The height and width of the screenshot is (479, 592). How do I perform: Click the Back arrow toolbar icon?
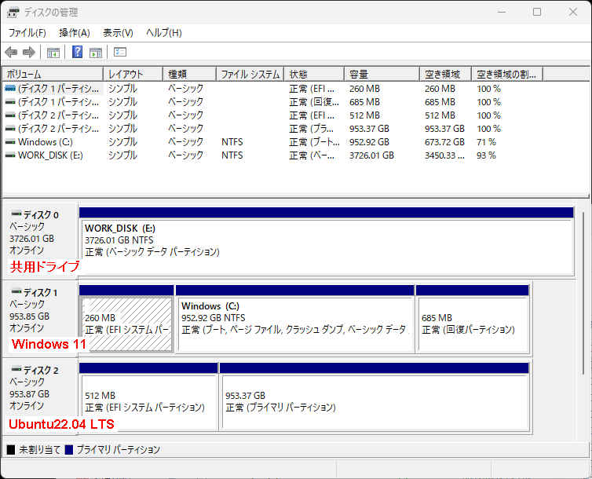[11, 53]
